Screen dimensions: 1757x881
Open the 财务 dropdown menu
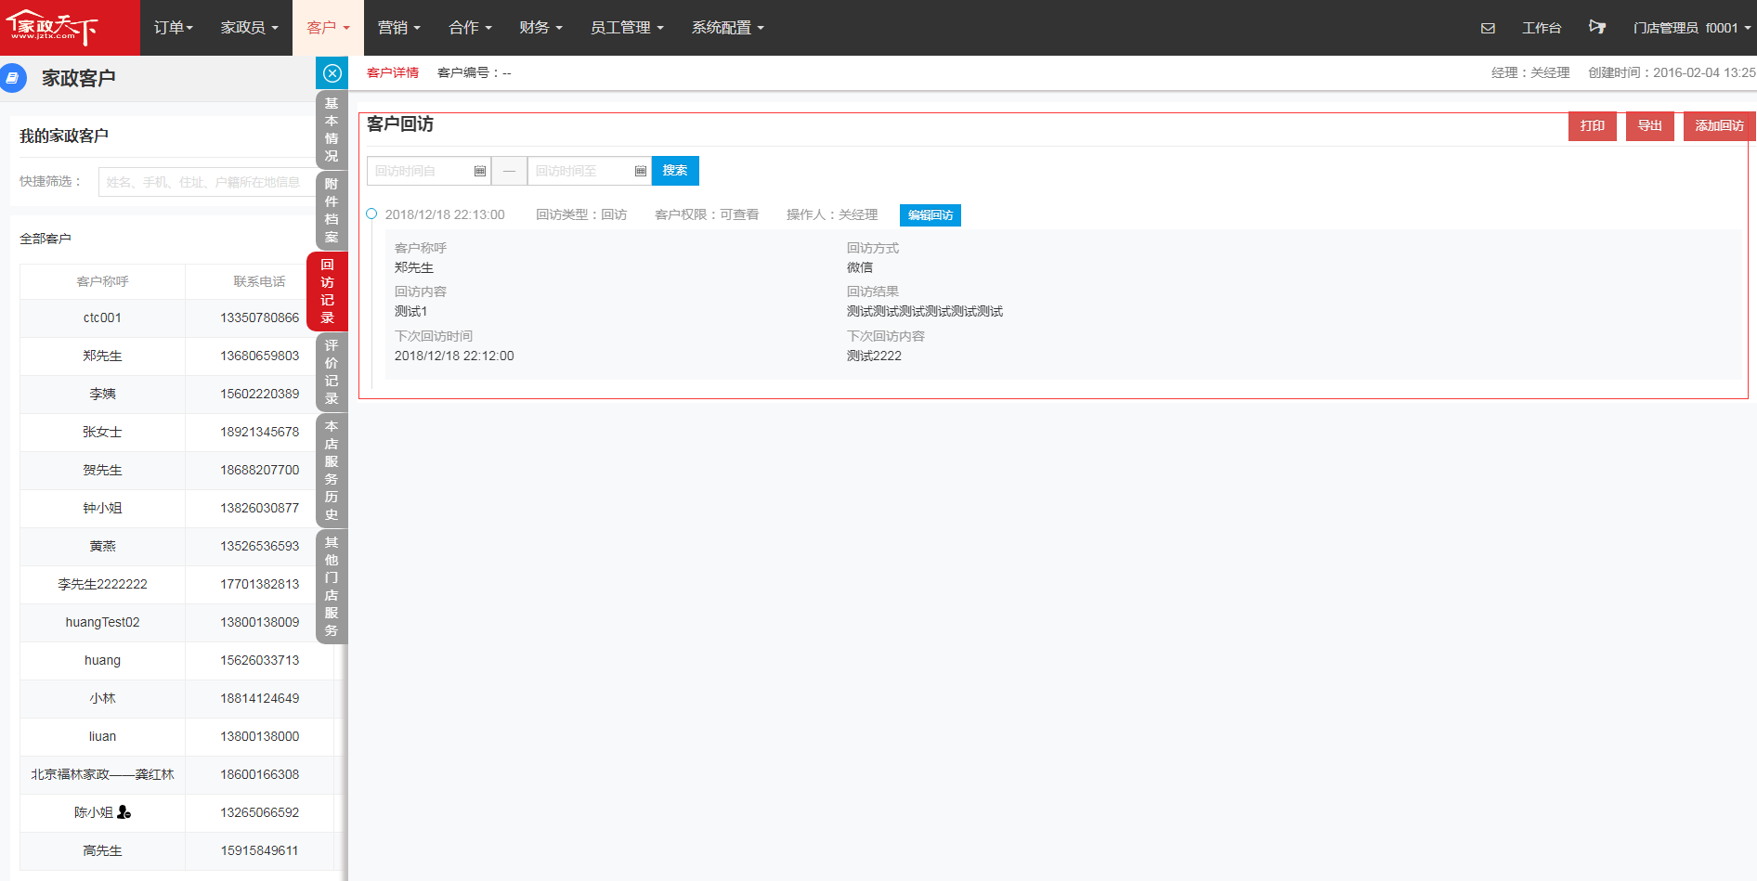(541, 28)
